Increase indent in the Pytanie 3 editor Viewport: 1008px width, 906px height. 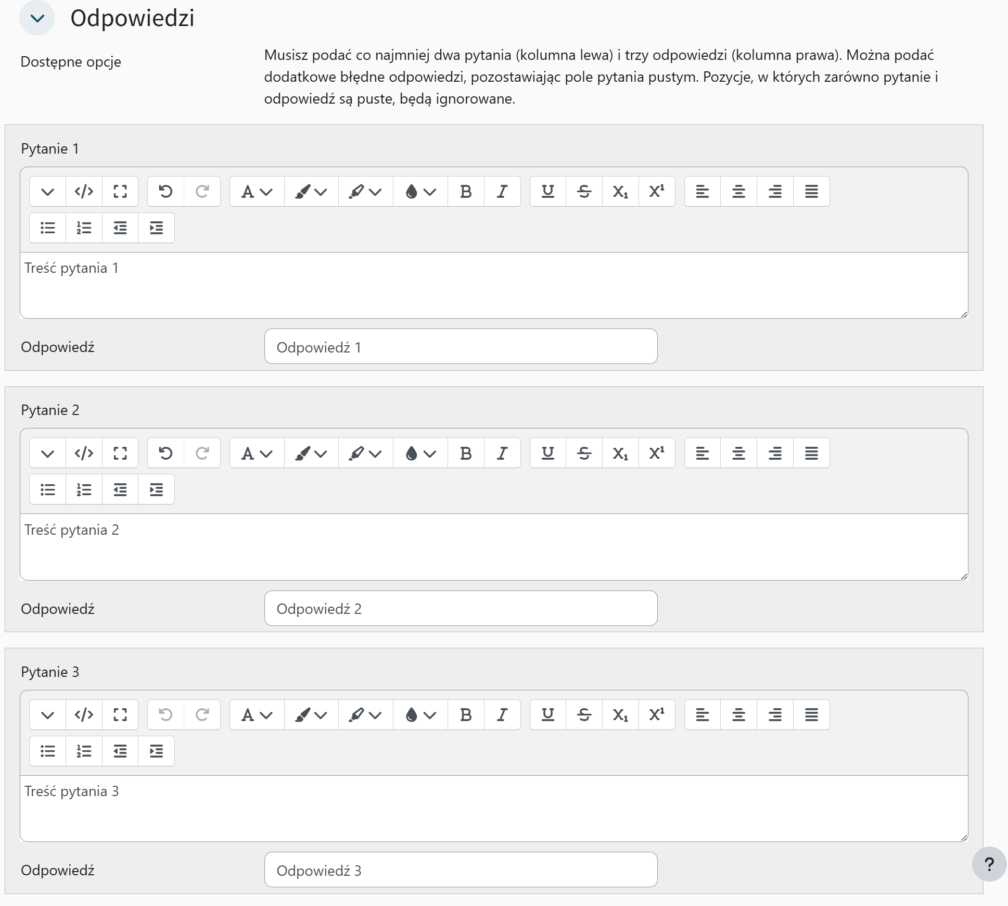pos(156,751)
